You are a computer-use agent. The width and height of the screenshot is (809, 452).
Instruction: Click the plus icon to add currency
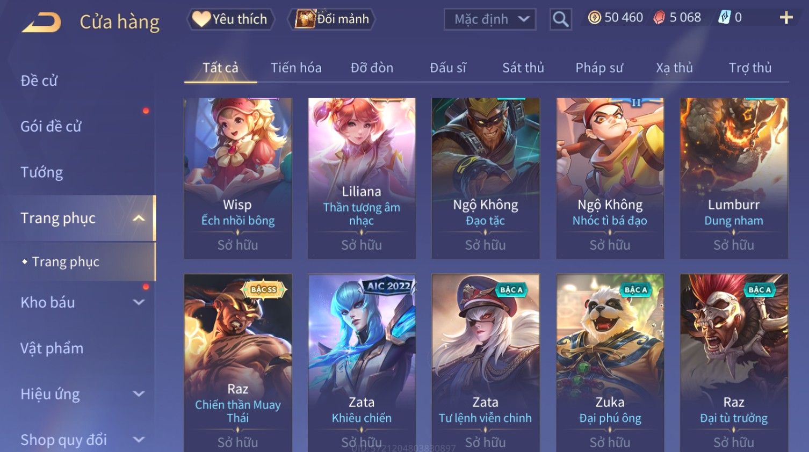[x=786, y=18]
